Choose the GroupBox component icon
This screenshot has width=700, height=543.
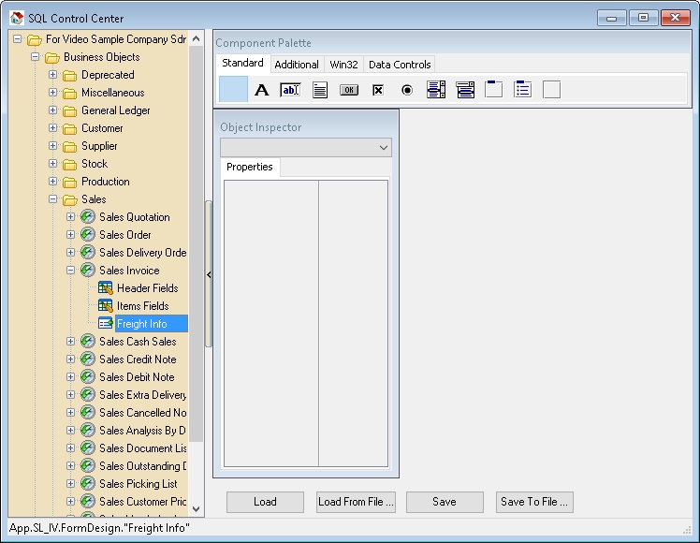coord(494,90)
